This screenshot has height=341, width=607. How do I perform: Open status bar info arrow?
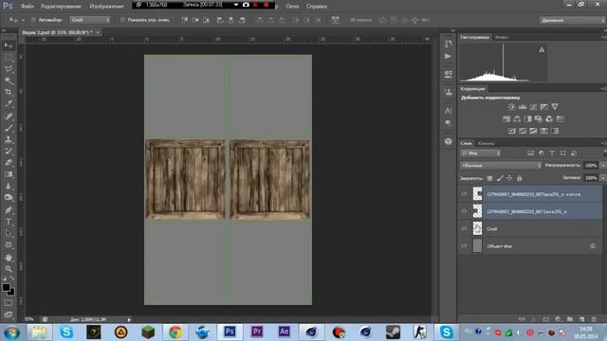(129, 320)
